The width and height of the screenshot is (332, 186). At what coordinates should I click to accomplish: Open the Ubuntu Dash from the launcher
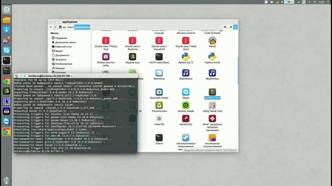(6, 9)
